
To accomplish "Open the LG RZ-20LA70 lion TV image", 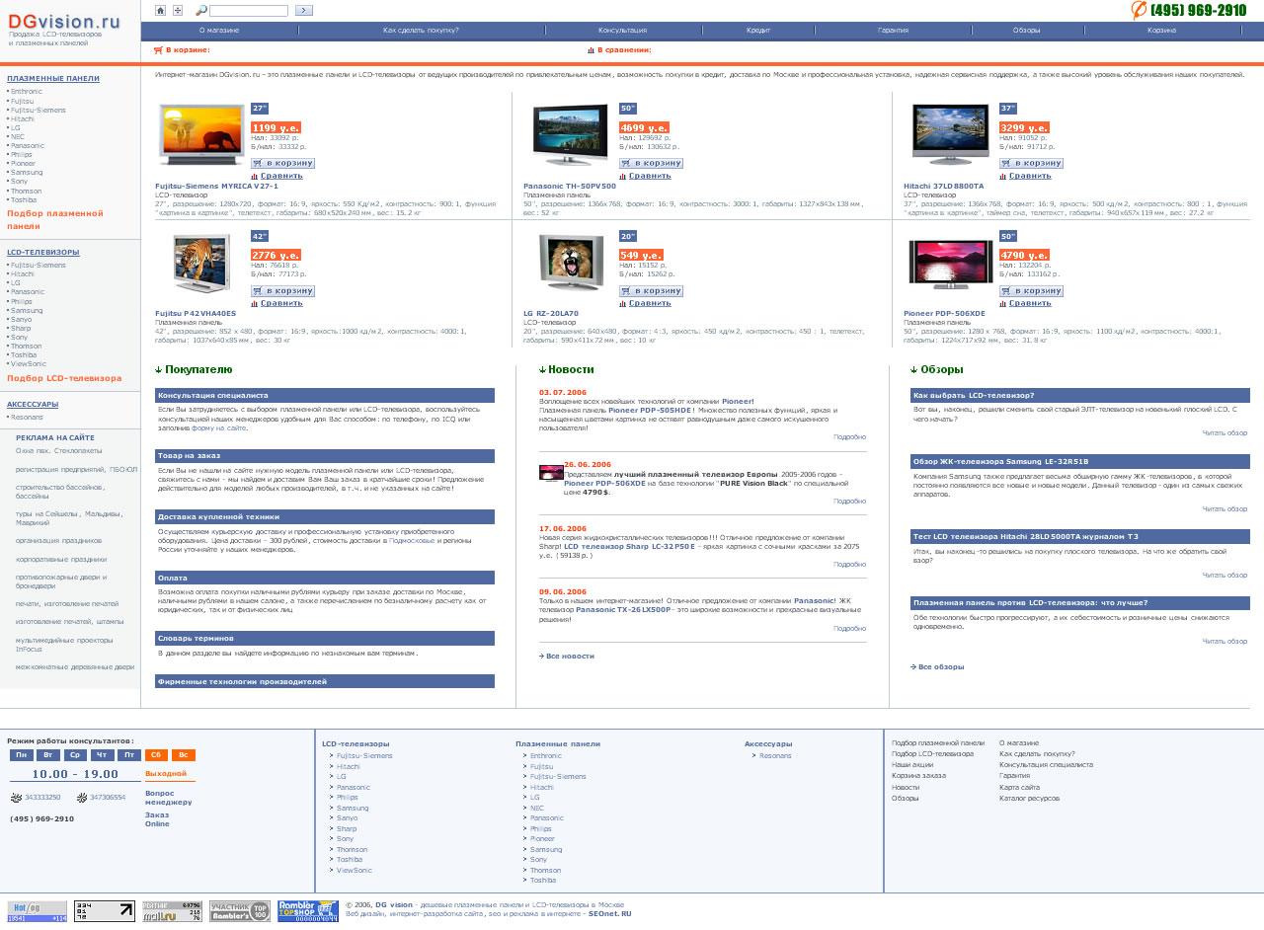I will point(572,263).
